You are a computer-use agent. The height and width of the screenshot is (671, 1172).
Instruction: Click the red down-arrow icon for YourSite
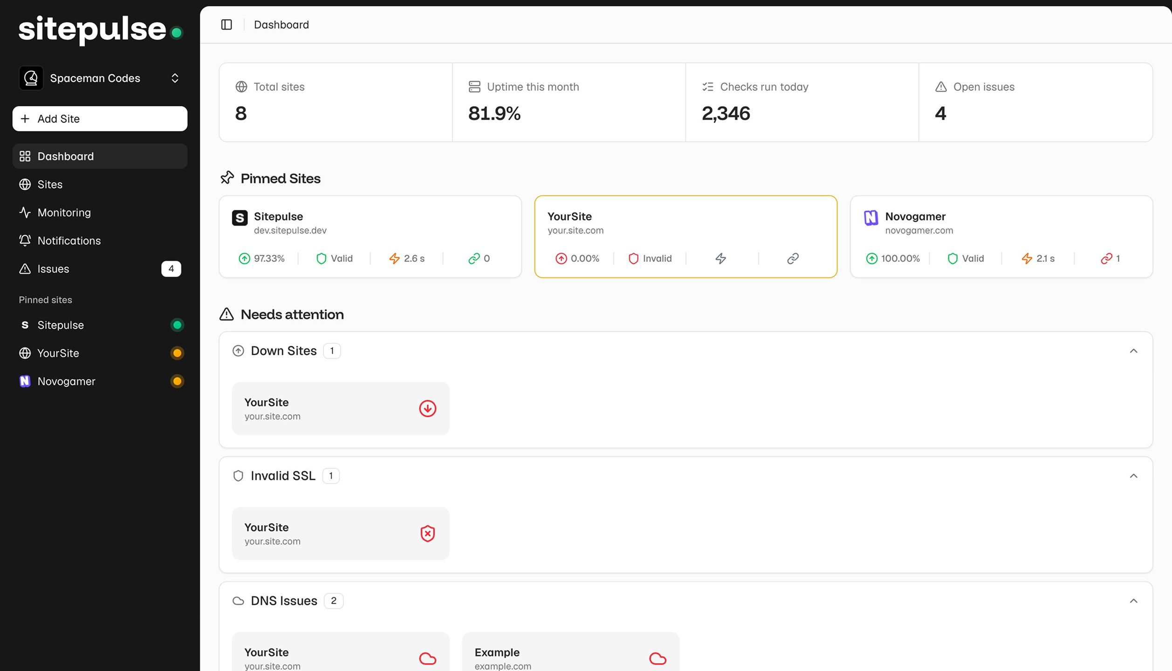[x=428, y=409]
